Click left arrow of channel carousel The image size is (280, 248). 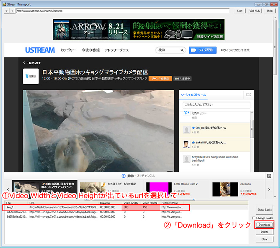[x=8, y=189]
